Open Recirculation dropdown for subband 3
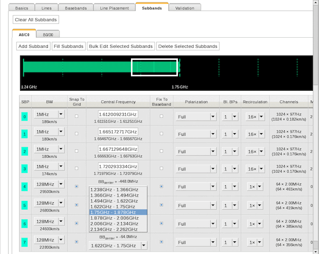The height and width of the screenshot is (254, 319). click(261, 169)
